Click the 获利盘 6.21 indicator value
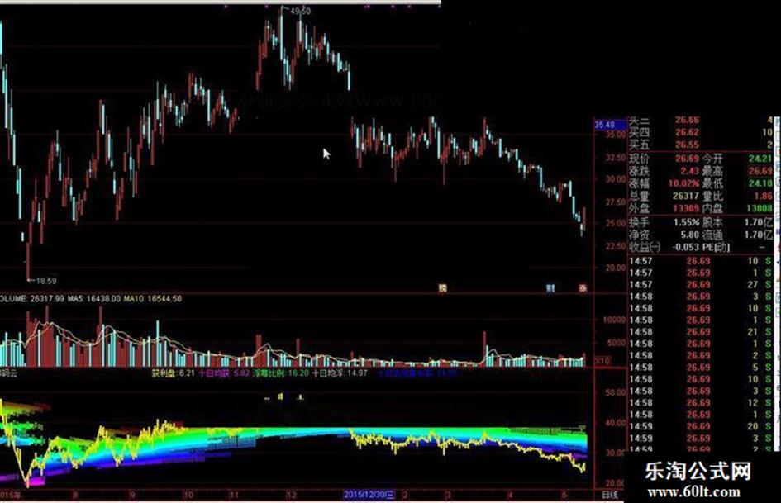781x503 pixels. pyautogui.click(x=173, y=373)
